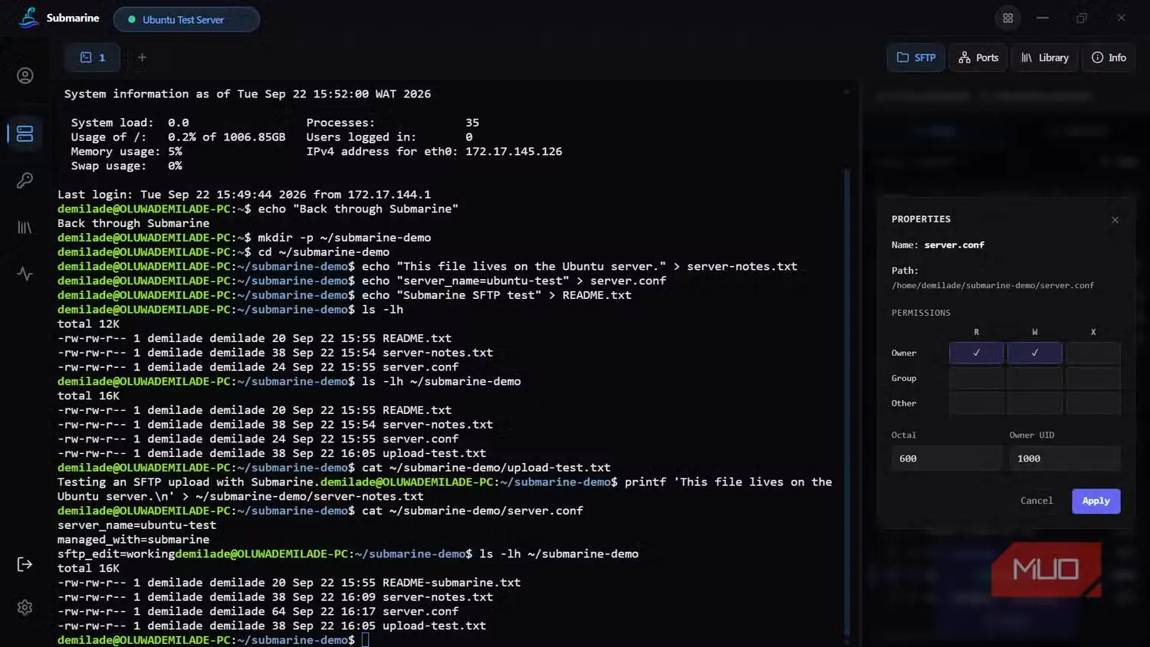Open the servers list sidebar icon
The height and width of the screenshot is (647, 1150).
[x=25, y=133]
